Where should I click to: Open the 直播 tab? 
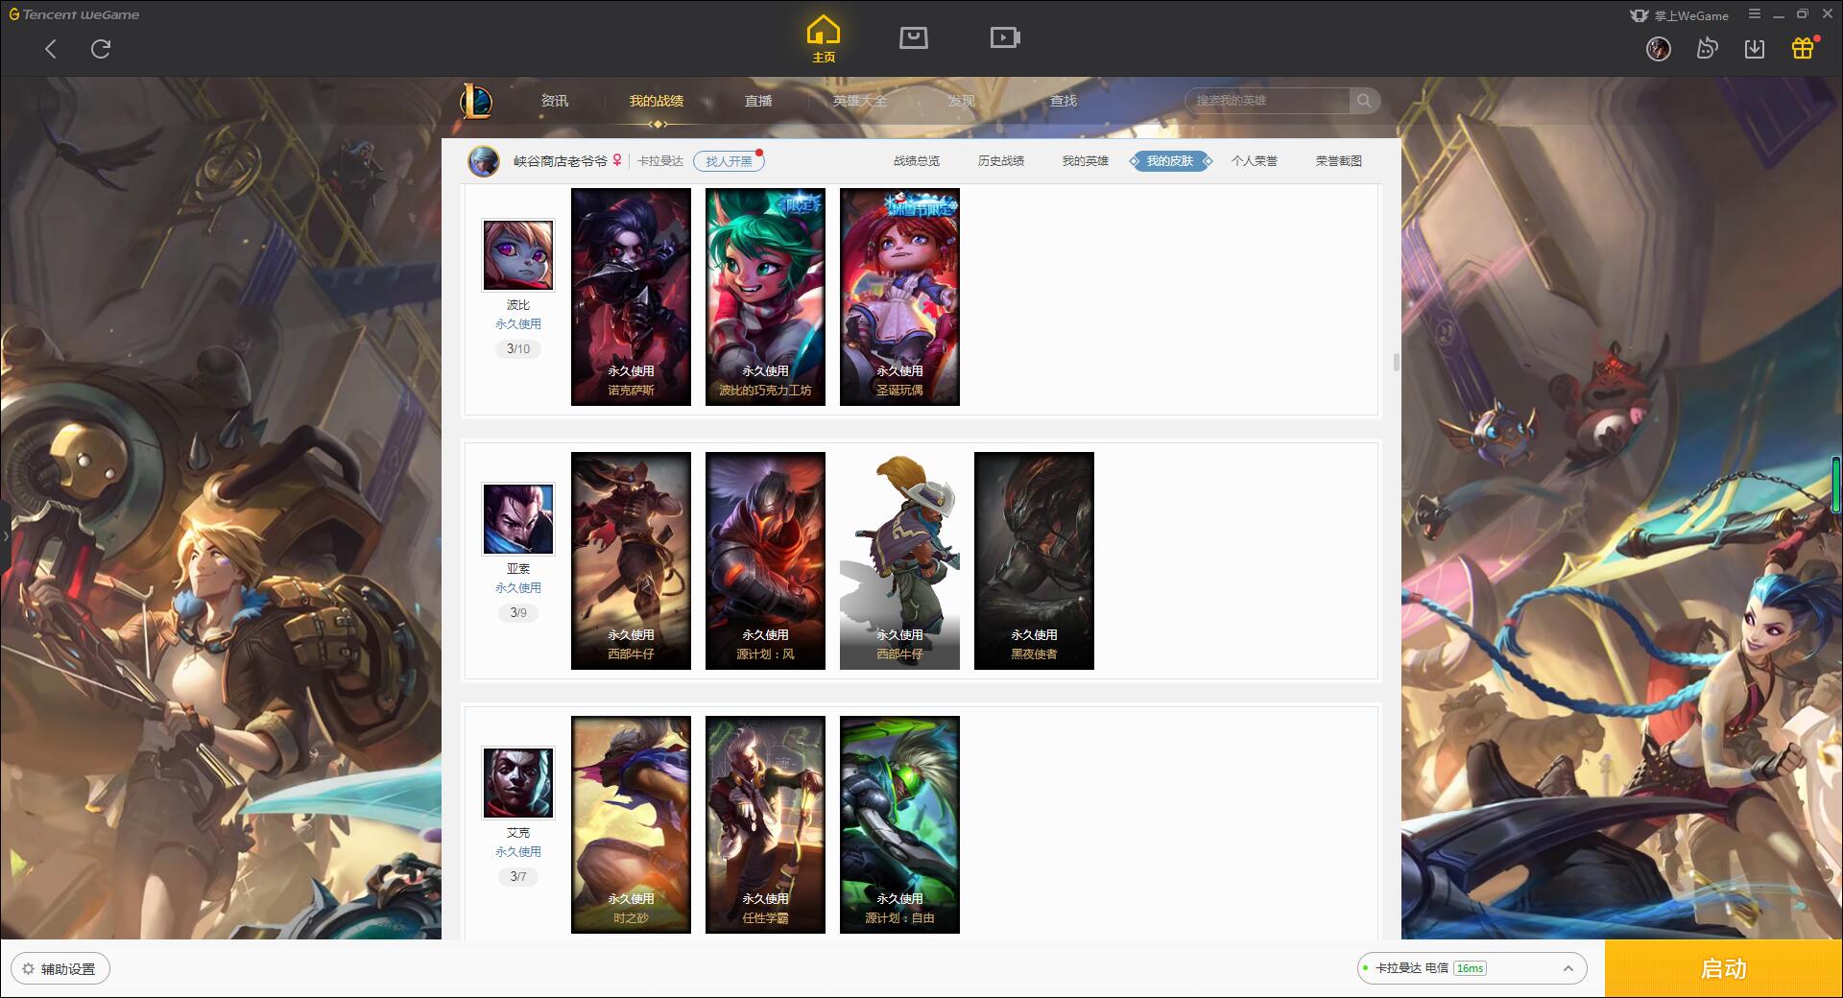click(758, 101)
